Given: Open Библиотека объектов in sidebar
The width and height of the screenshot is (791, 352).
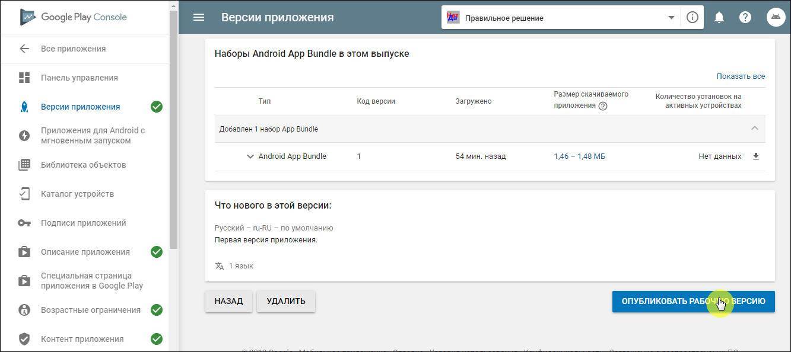Looking at the screenshot, I should pyautogui.click(x=83, y=165).
